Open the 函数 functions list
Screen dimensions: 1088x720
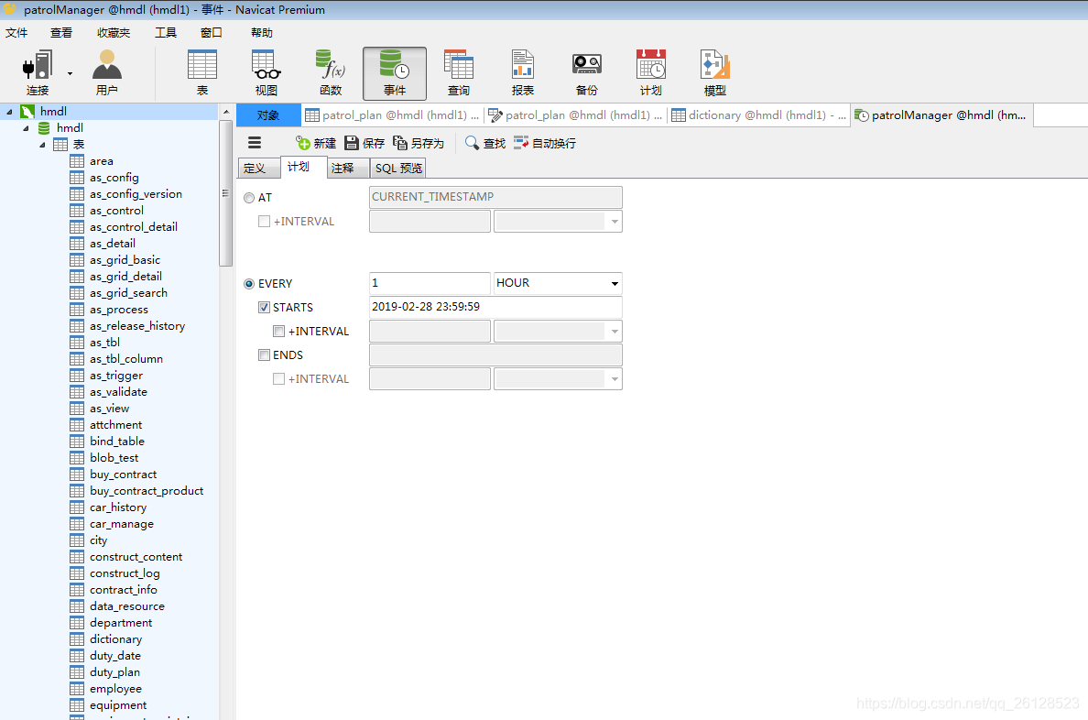(x=331, y=72)
